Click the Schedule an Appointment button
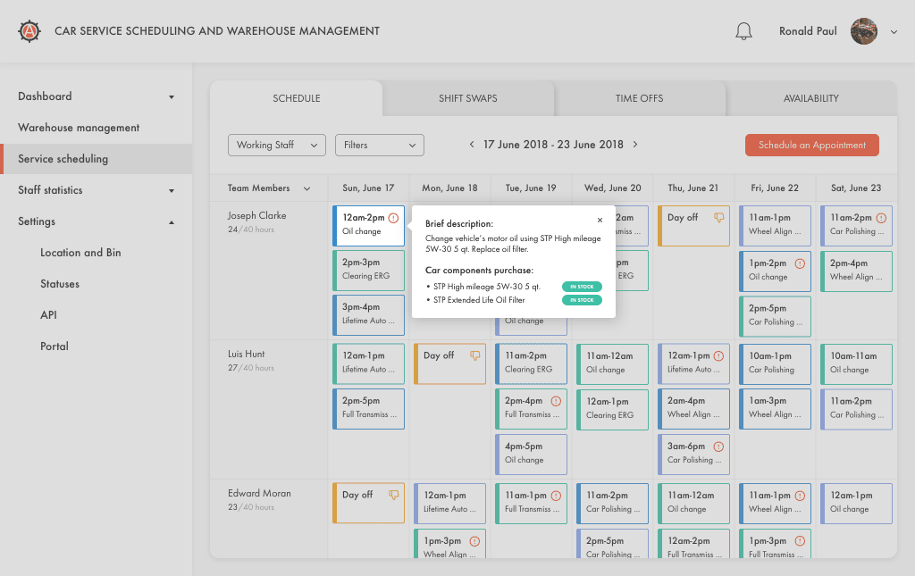Viewport: 915px width, 576px height. point(811,146)
